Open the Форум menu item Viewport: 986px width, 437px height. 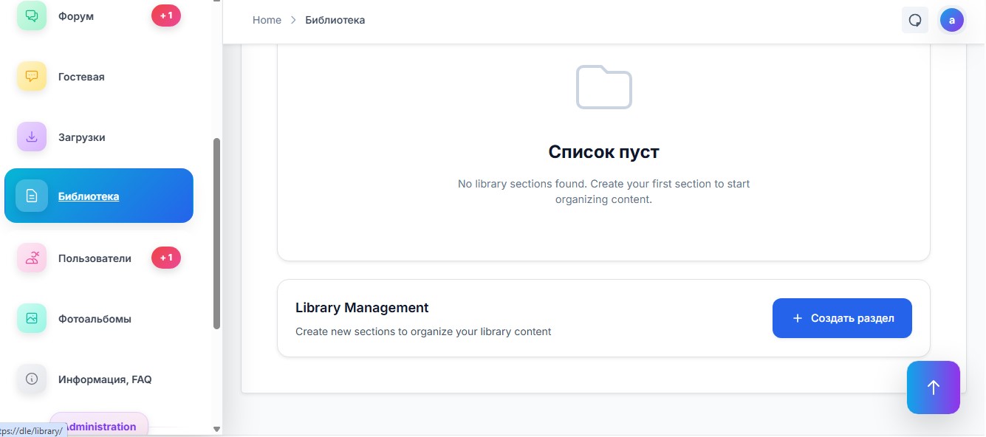76,16
